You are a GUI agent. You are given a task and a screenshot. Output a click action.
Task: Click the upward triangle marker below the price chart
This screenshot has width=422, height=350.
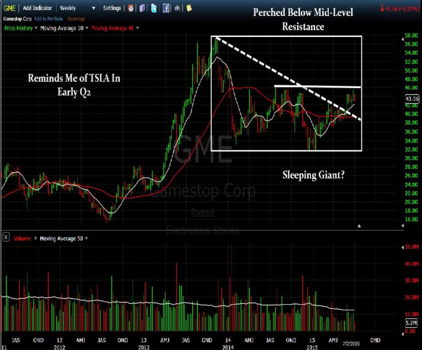pos(359,225)
